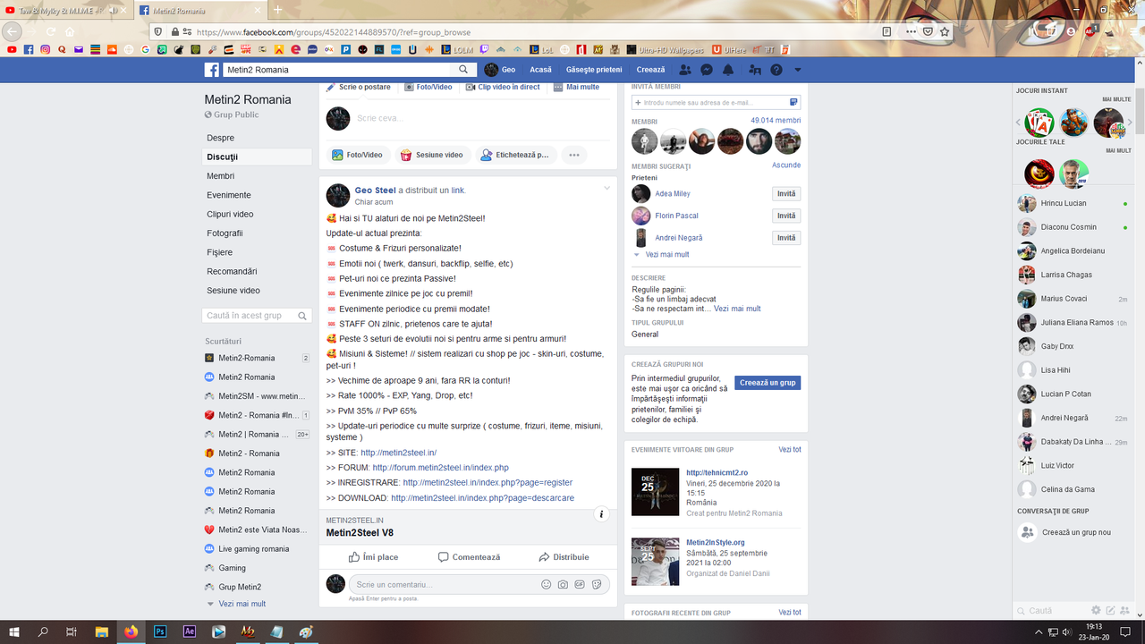Attach a photo to the comment
This screenshot has width=1145, height=644.
563,585
